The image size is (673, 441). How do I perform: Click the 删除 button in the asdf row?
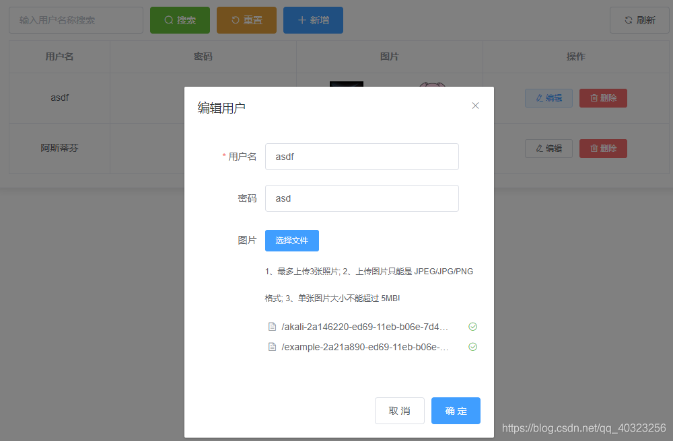[603, 97]
